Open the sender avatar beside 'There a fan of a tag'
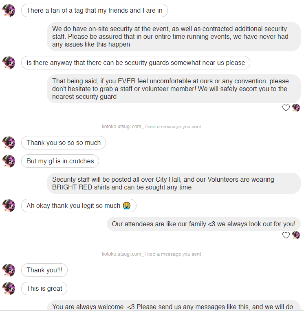The width and height of the screenshot is (304, 314). click(9, 11)
